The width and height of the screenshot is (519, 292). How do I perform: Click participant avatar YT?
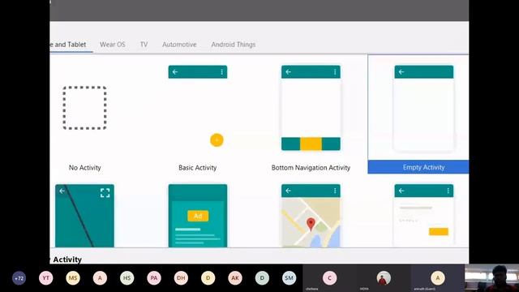pyautogui.click(x=45, y=278)
